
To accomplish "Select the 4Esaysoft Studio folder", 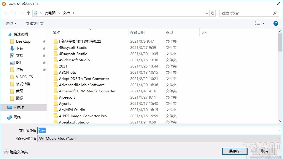I will click(x=73, y=54).
